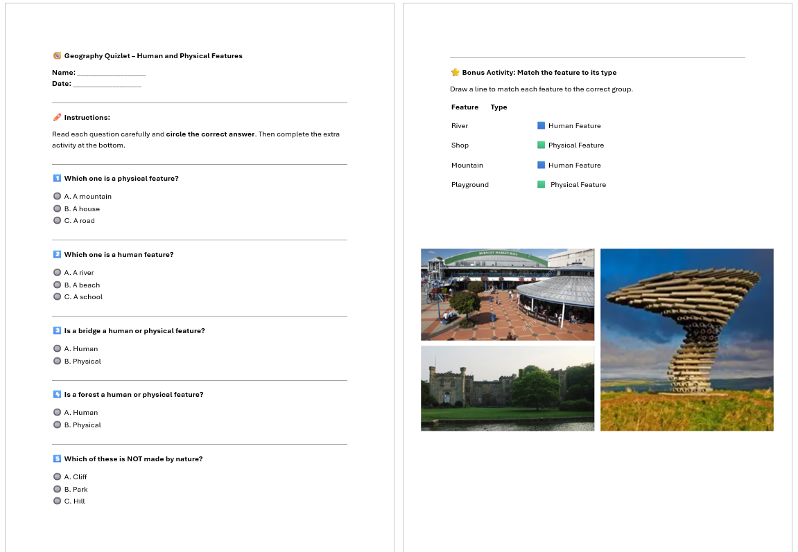Click the Name blank line field
The image size is (798, 552).
(111, 73)
